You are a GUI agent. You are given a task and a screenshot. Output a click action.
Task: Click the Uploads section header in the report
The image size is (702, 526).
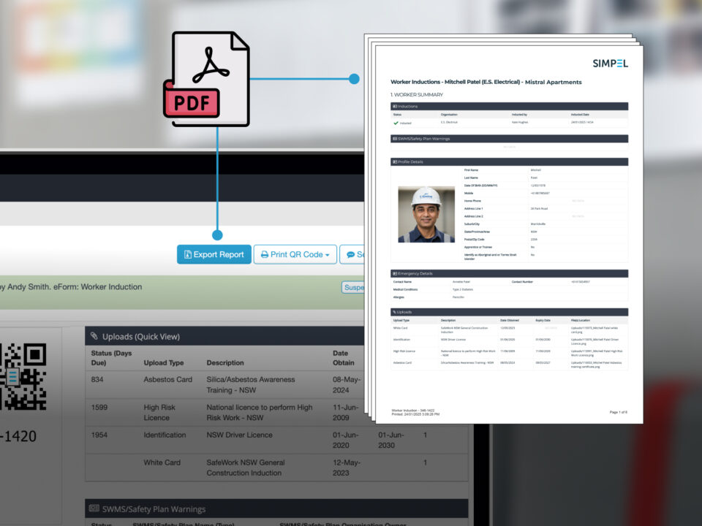coord(509,312)
